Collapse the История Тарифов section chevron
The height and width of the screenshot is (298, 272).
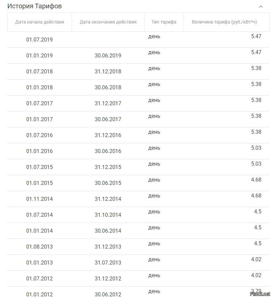[x=261, y=7]
